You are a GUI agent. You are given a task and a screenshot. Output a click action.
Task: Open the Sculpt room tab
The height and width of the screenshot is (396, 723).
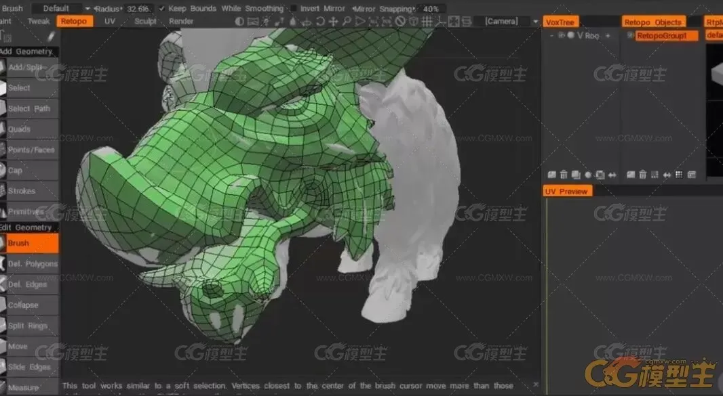[145, 21]
